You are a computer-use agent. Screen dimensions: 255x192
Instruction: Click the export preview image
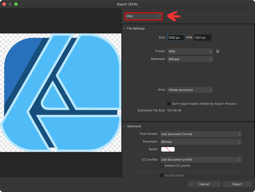pyautogui.click(x=61, y=93)
